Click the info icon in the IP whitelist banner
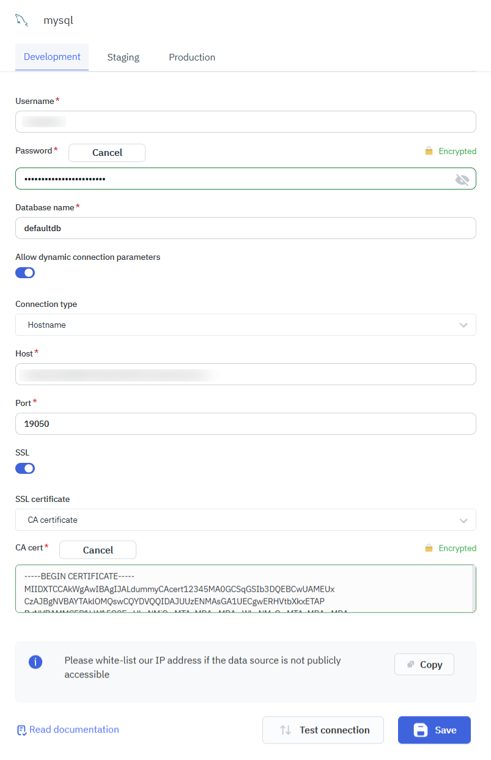This screenshot has height=760, width=491. (x=35, y=662)
